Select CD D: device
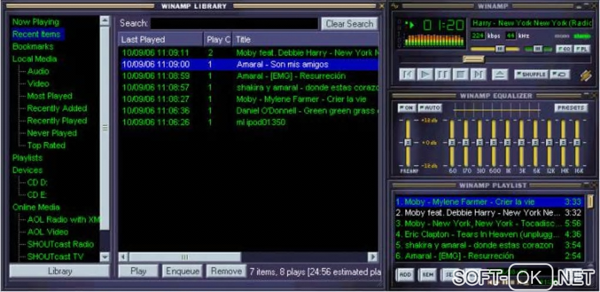Image resolution: width=600 pixels, height=292 pixels. tap(37, 182)
